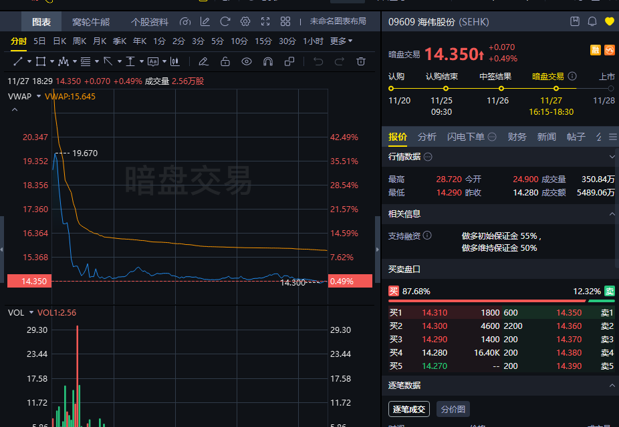Viewport: 619px width, 427px height.
Task: Enable the magnet snap tool
Action: tap(267, 61)
